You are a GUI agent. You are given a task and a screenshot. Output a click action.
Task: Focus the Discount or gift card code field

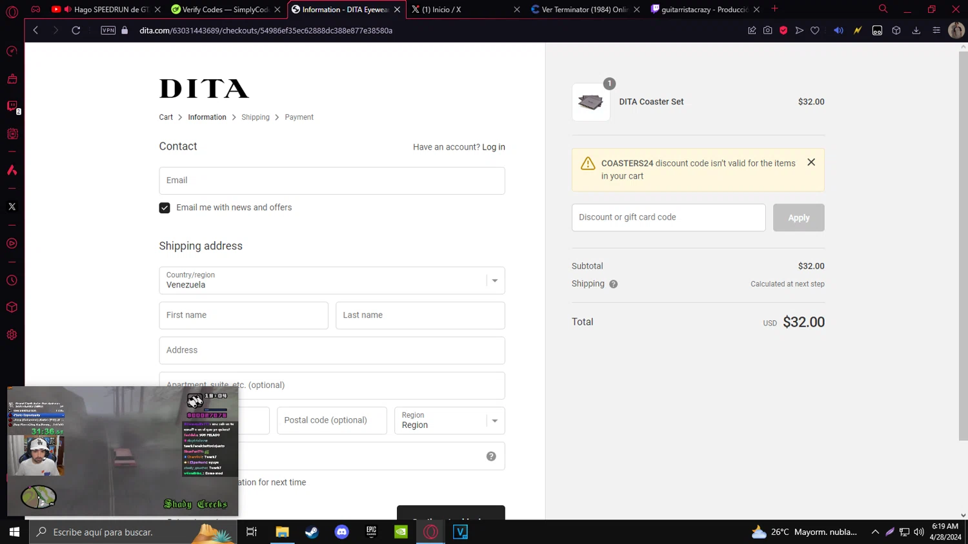(669, 217)
